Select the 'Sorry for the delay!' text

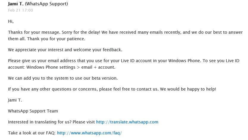[81, 32]
